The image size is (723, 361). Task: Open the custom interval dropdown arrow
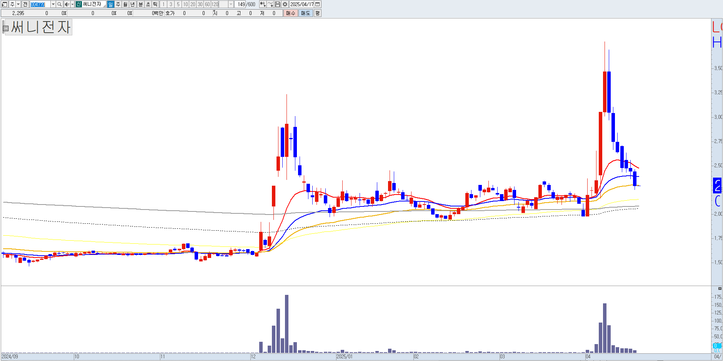pos(231,4)
